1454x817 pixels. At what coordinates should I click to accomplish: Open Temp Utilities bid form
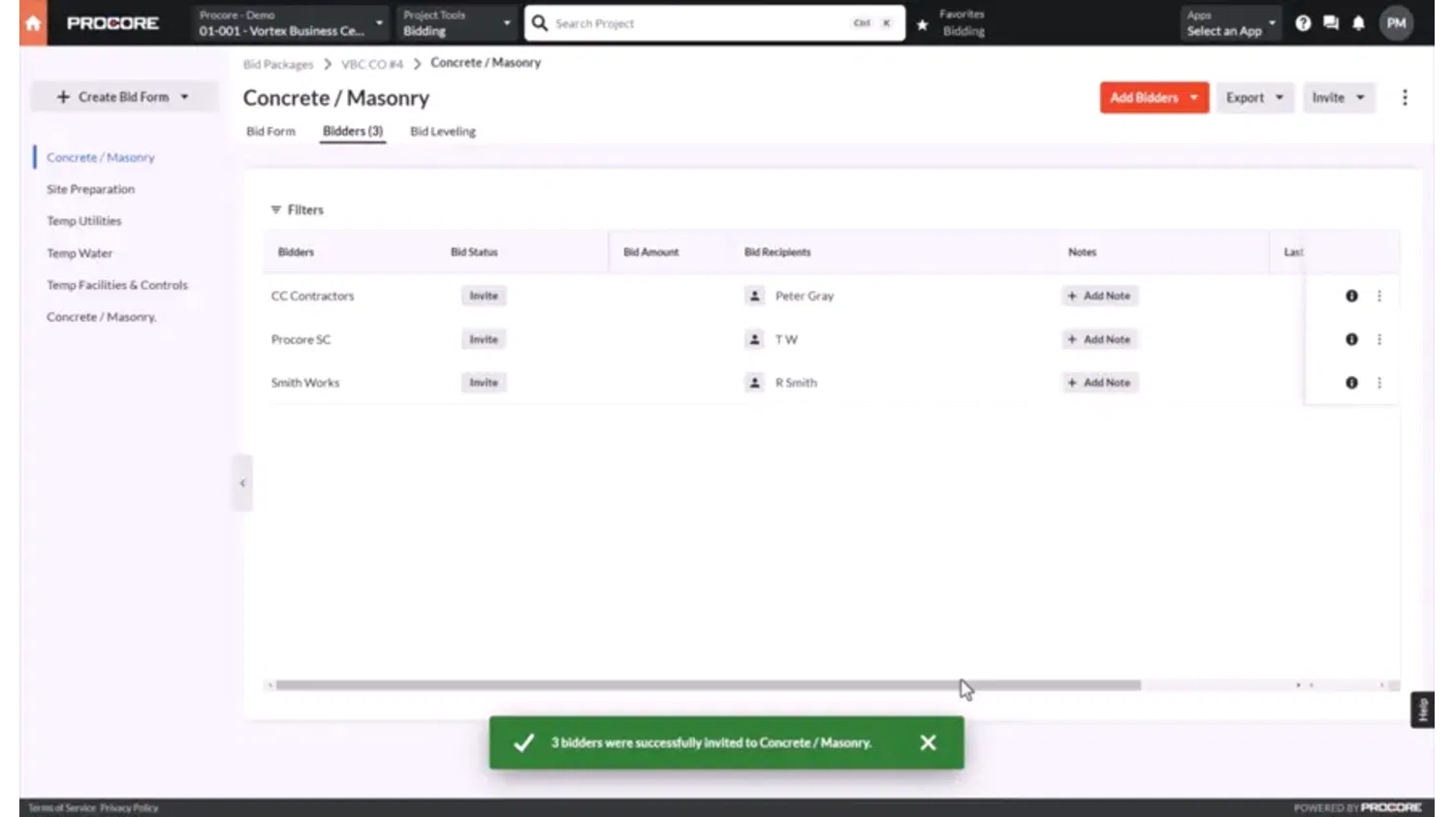[84, 221]
